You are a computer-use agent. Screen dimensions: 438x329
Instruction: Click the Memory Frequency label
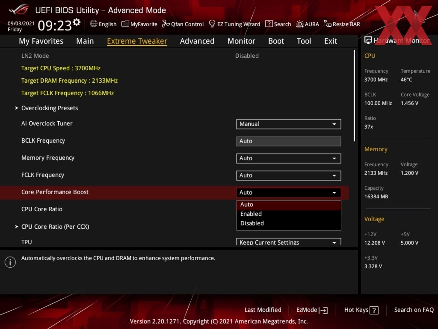[x=48, y=158]
